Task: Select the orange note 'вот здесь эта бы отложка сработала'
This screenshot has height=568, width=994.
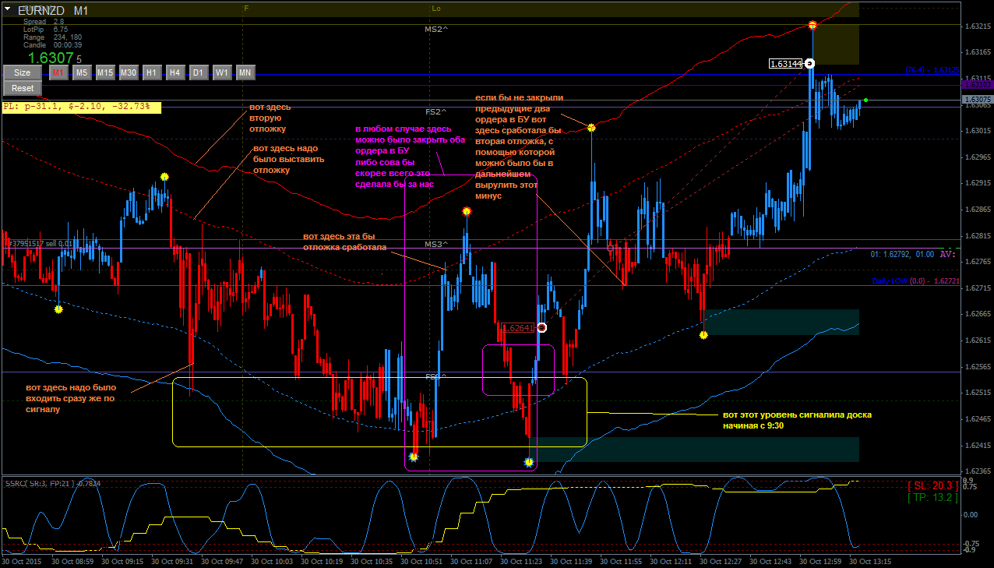Action: coord(345,242)
